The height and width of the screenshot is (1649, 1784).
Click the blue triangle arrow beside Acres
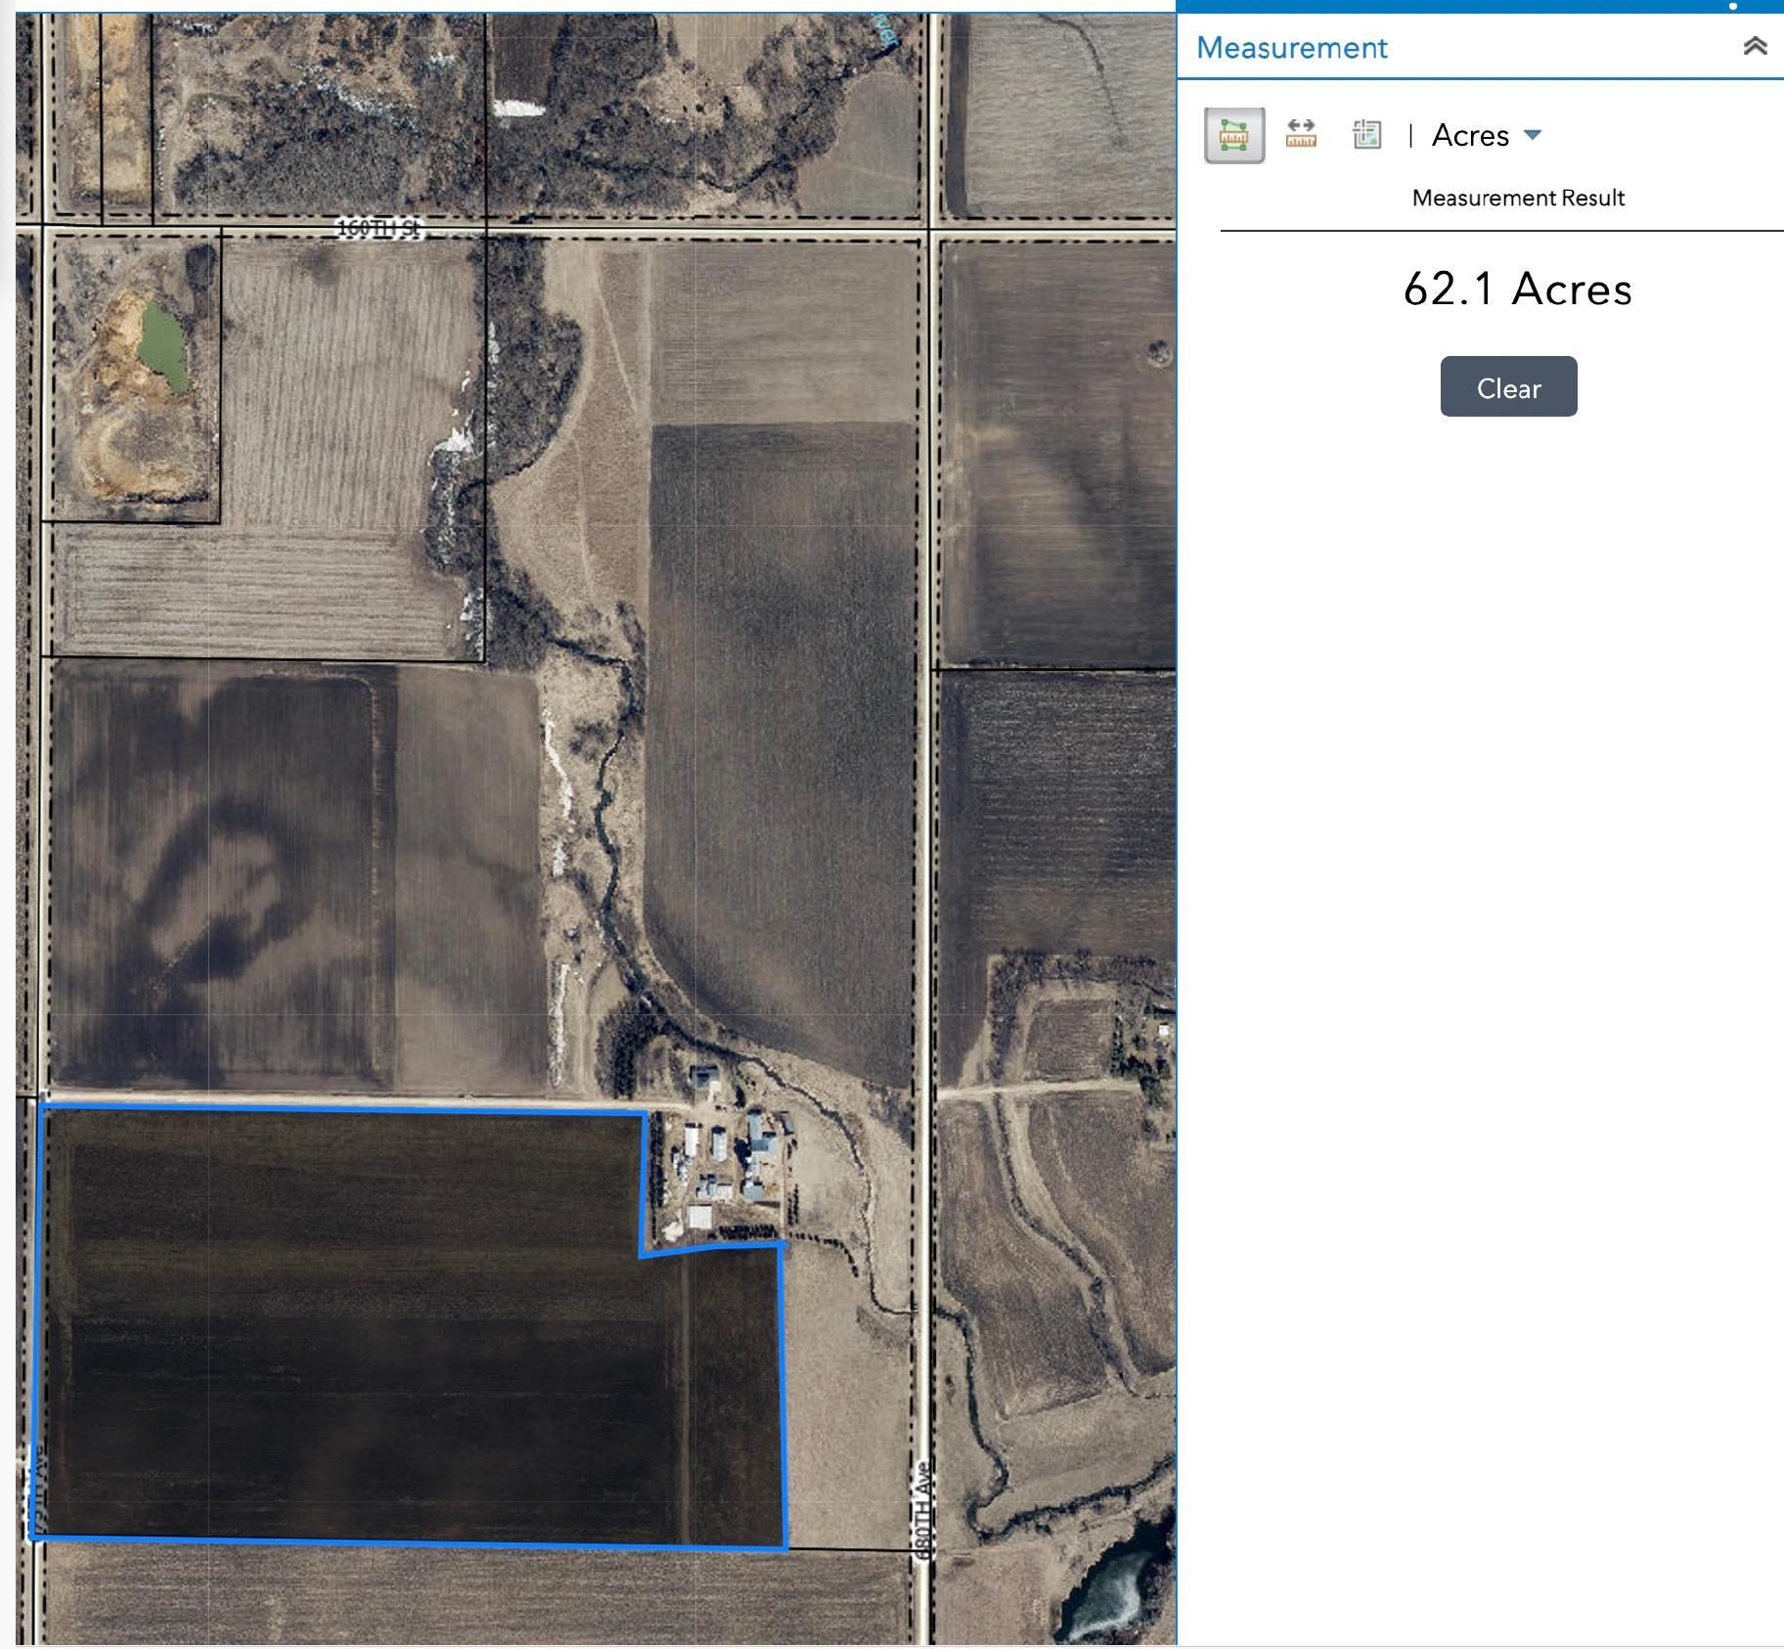pyautogui.click(x=1533, y=135)
